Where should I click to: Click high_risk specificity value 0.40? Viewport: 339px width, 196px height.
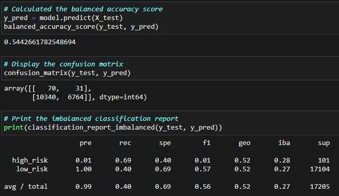coord(163,161)
